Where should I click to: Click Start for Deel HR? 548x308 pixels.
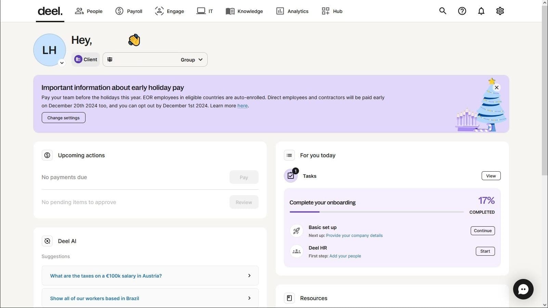click(x=485, y=251)
